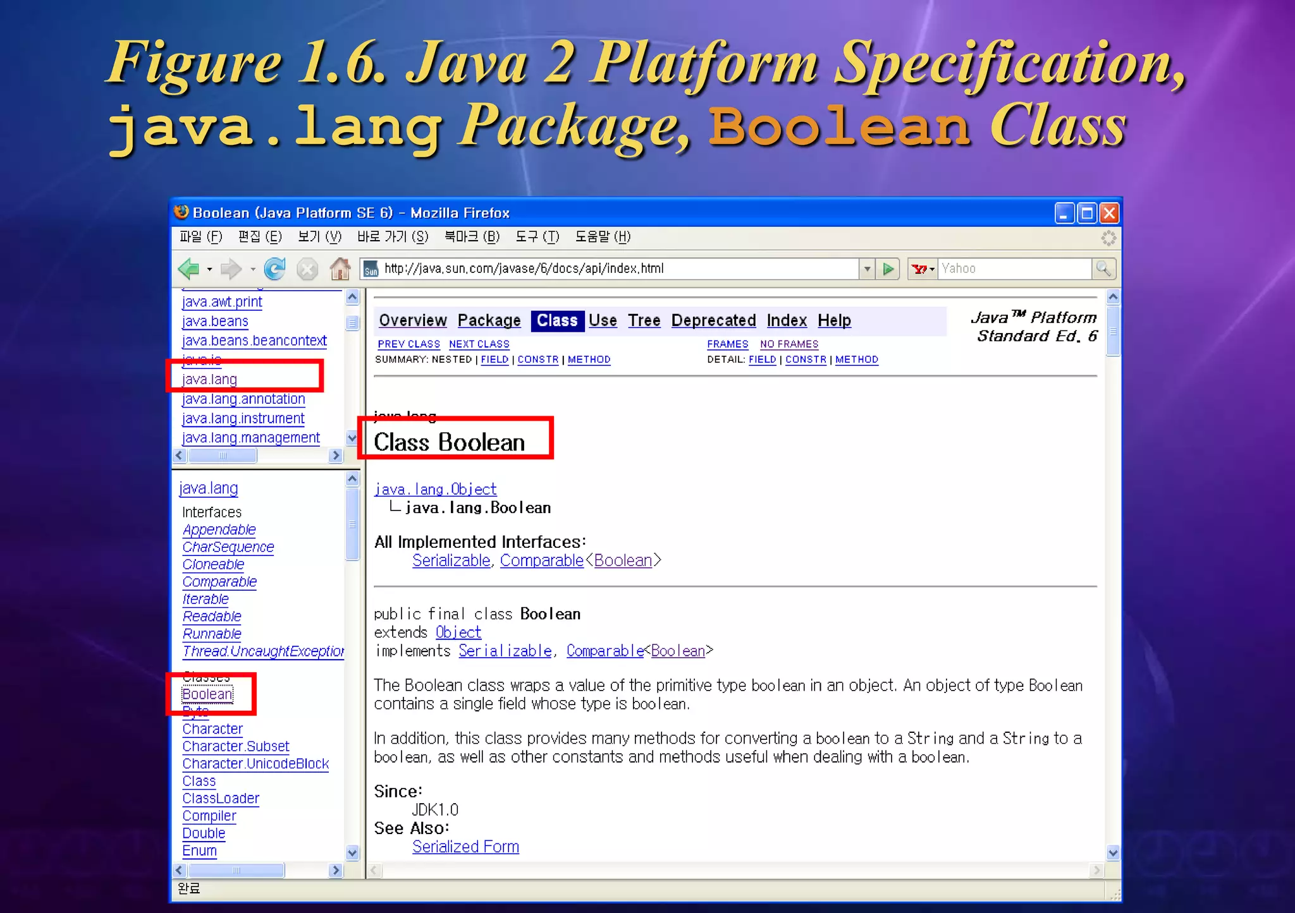Open the Character.UnicodeBlock class link

click(255, 763)
